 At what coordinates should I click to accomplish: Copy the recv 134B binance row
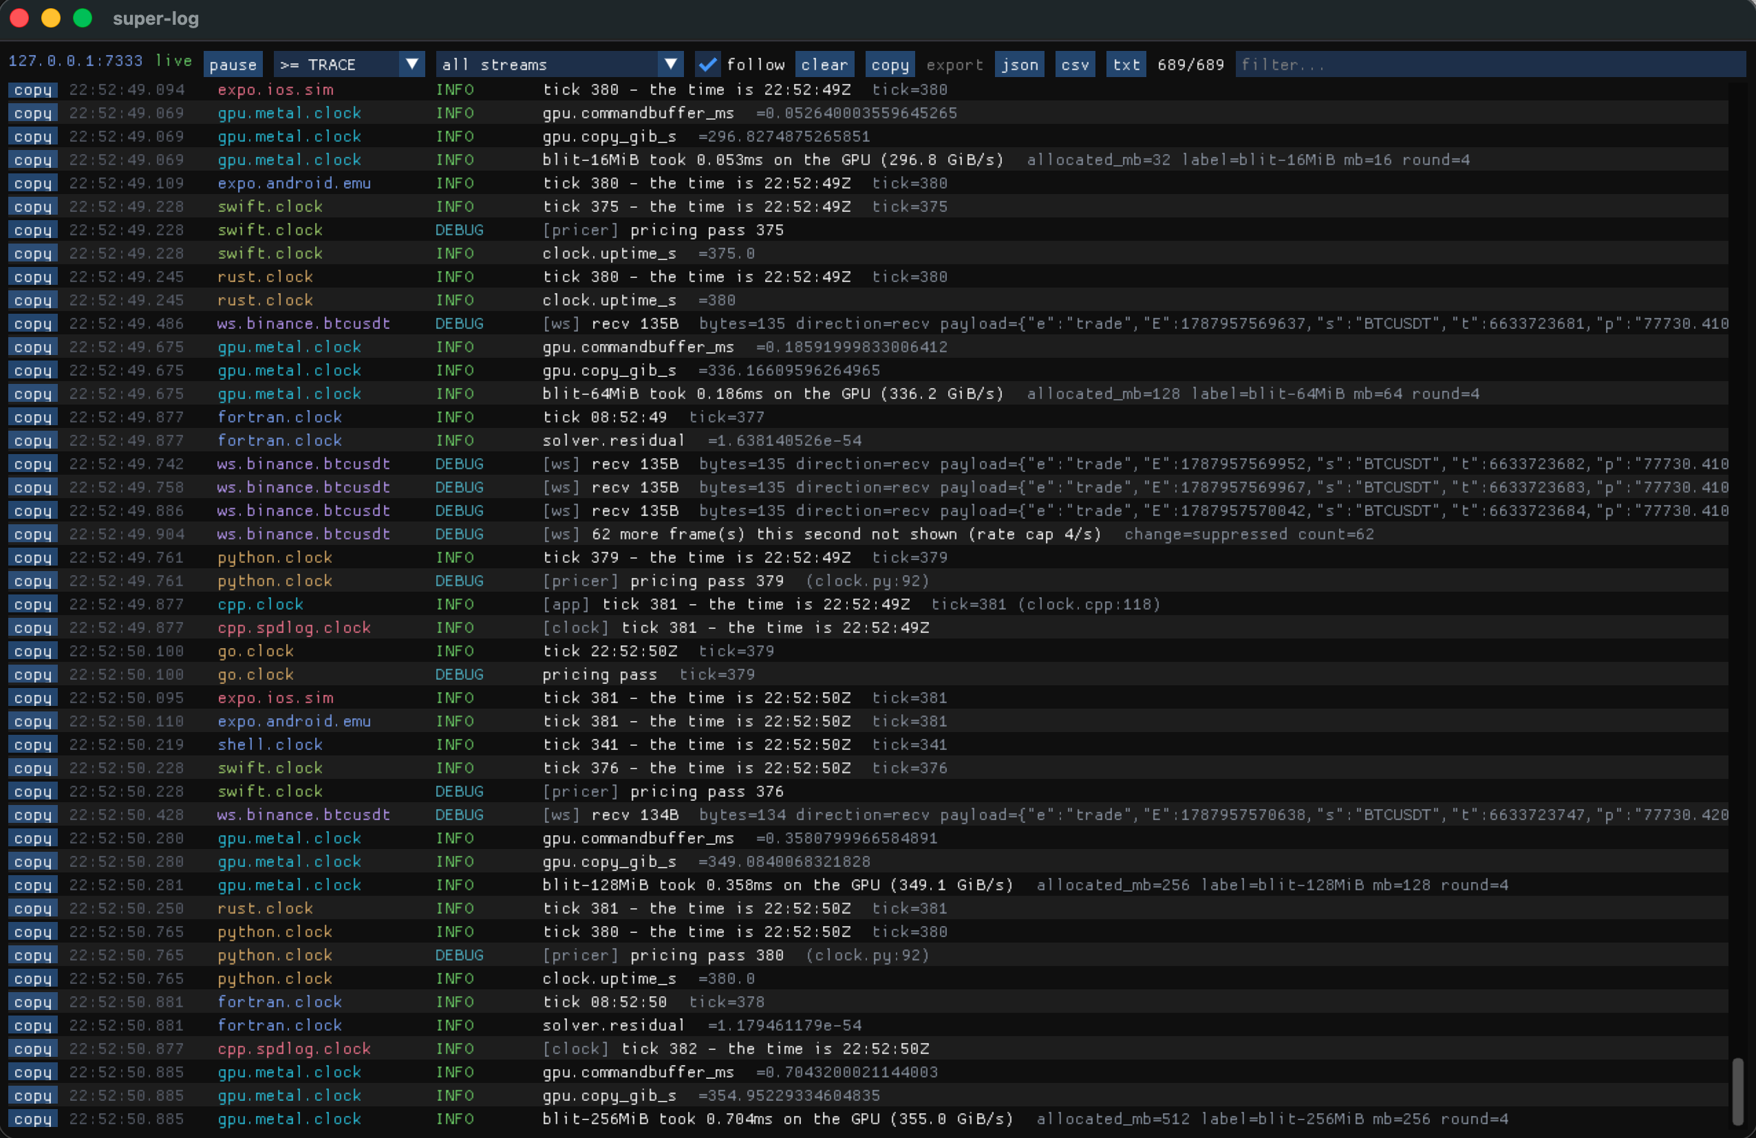coord(32,815)
